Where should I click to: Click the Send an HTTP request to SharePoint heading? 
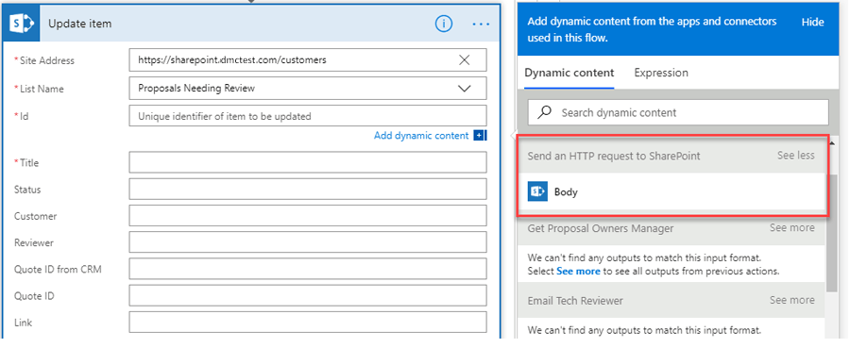click(614, 156)
